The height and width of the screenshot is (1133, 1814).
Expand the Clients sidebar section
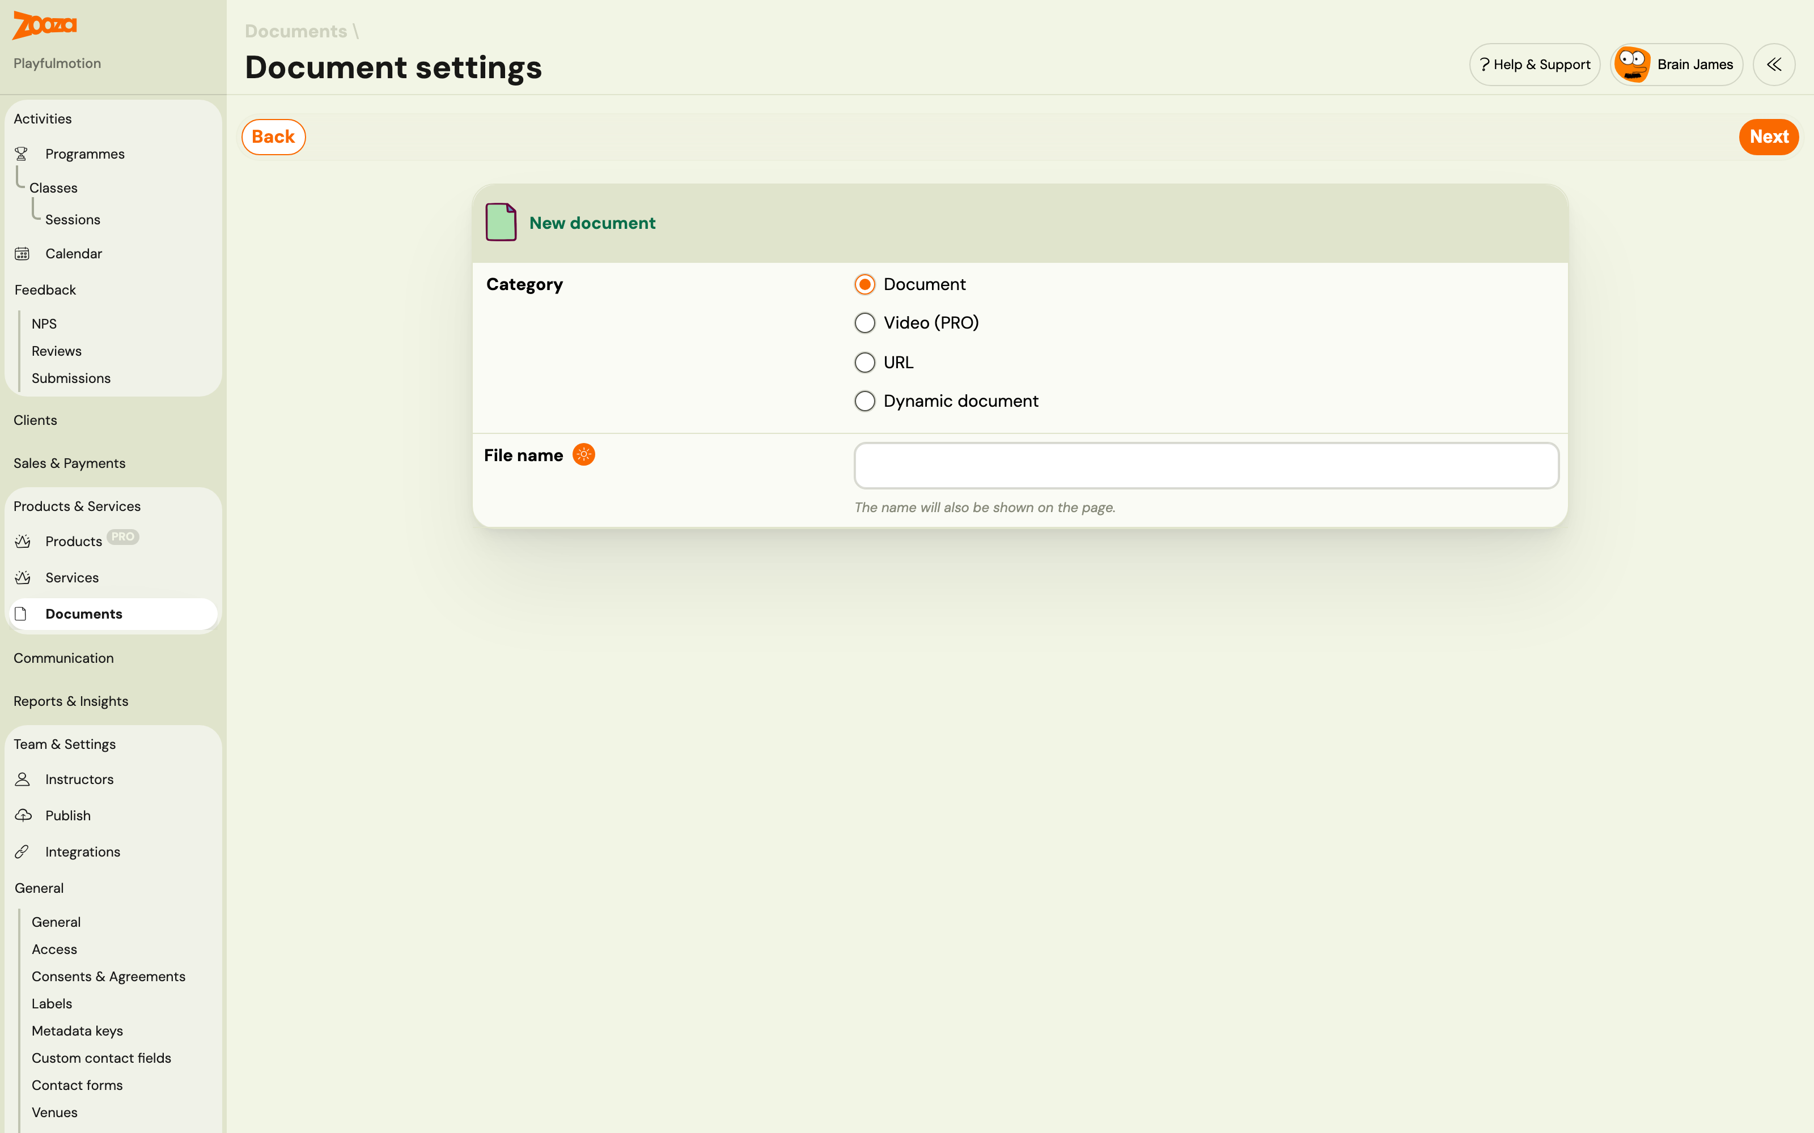[35, 420]
